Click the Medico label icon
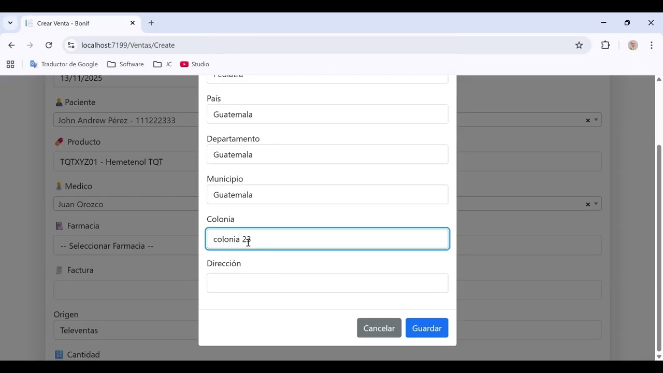The width and height of the screenshot is (663, 373). pos(59,186)
